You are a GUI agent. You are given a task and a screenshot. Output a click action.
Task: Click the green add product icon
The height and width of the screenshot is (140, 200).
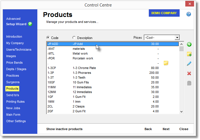coord(189,44)
